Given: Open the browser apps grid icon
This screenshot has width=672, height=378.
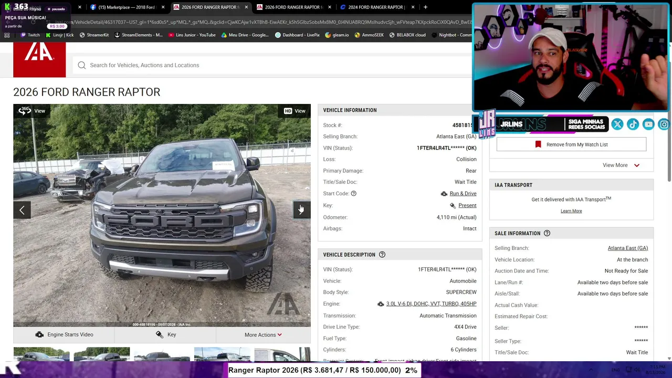Looking at the screenshot, I should (x=7, y=35).
